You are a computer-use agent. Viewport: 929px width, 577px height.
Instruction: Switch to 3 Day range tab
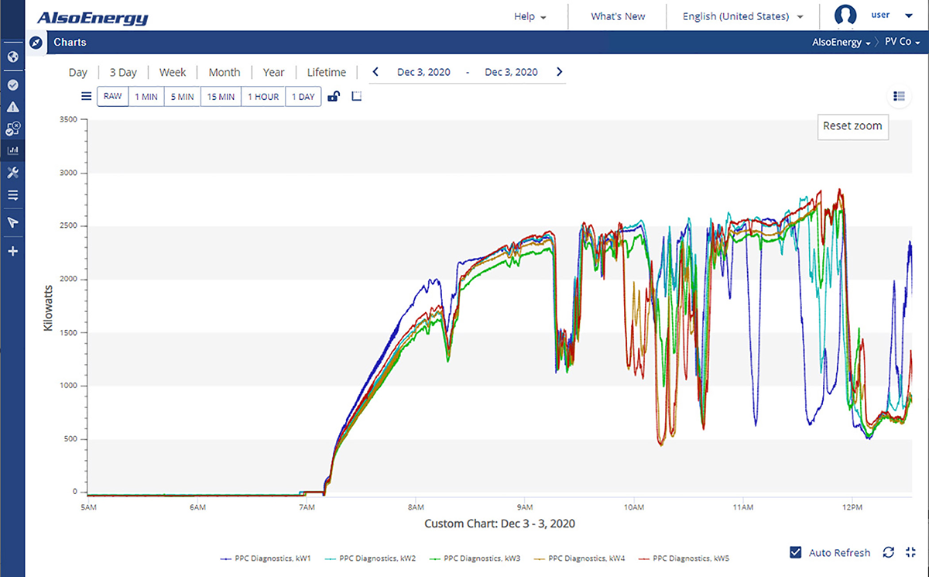(x=123, y=72)
